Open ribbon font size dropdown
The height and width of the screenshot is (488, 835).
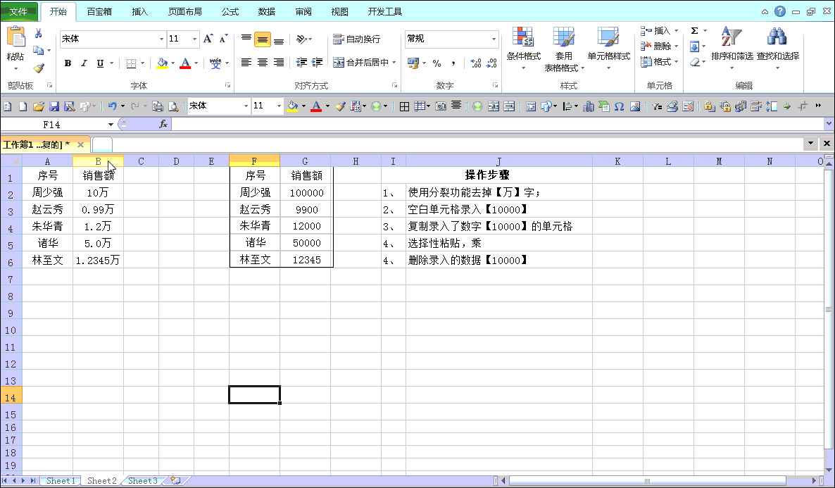pyautogui.click(x=194, y=39)
